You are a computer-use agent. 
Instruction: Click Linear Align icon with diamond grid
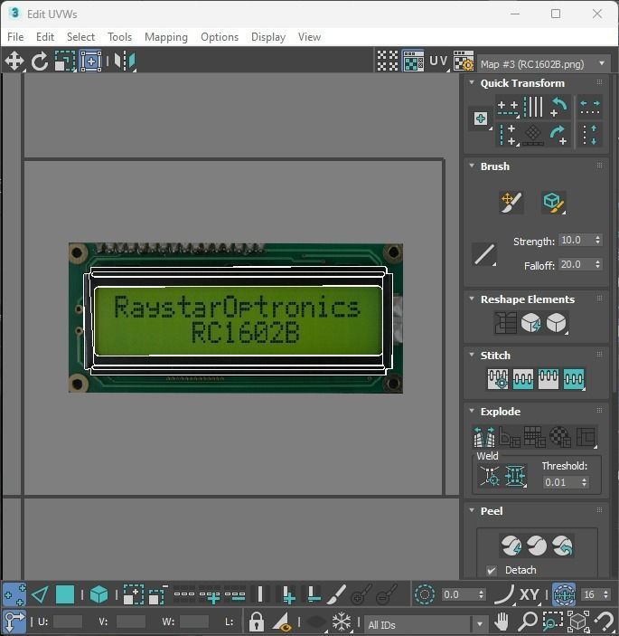tap(533, 134)
